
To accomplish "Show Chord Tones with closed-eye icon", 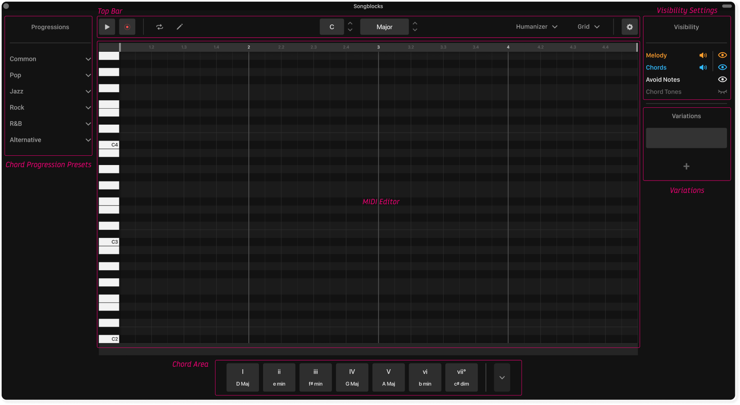I will click(x=722, y=92).
